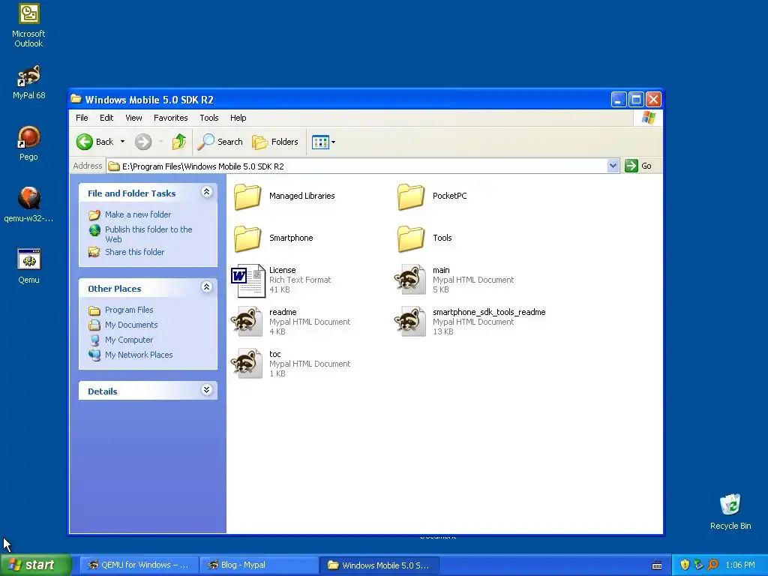
Task: Click the 1:06 PM system clock
Action: click(740, 565)
